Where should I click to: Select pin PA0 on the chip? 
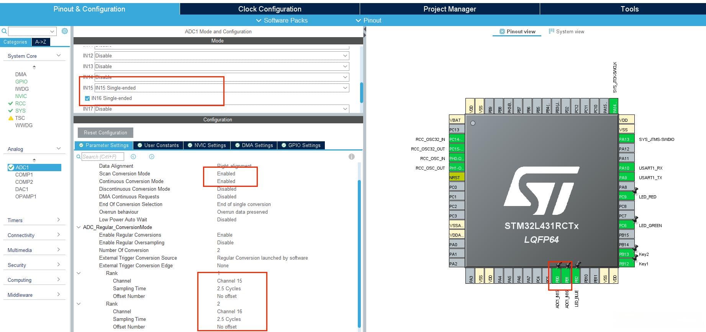click(x=457, y=244)
